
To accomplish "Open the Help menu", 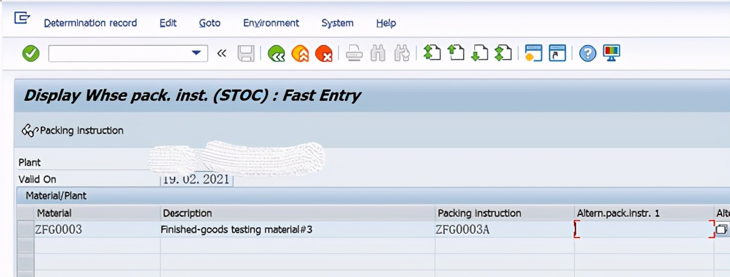I will tap(386, 23).
